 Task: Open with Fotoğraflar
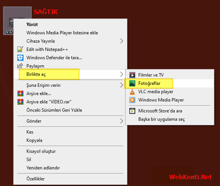click(x=170, y=83)
